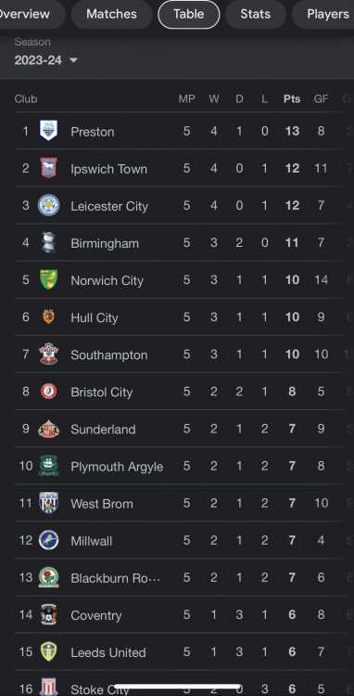Open the Preston club crest

48,131
